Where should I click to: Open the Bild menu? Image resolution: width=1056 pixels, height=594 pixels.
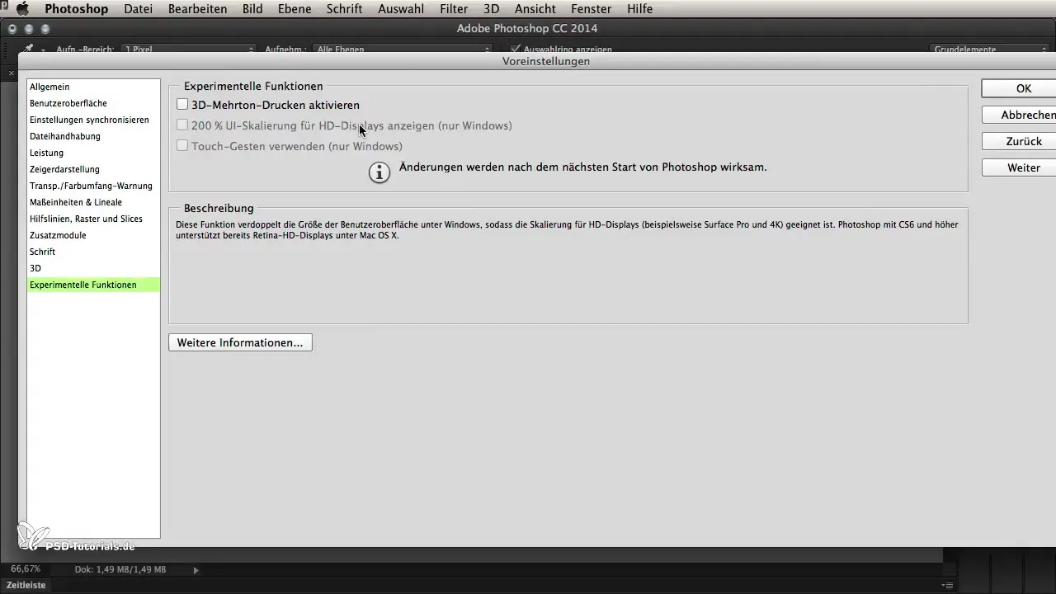click(x=252, y=9)
